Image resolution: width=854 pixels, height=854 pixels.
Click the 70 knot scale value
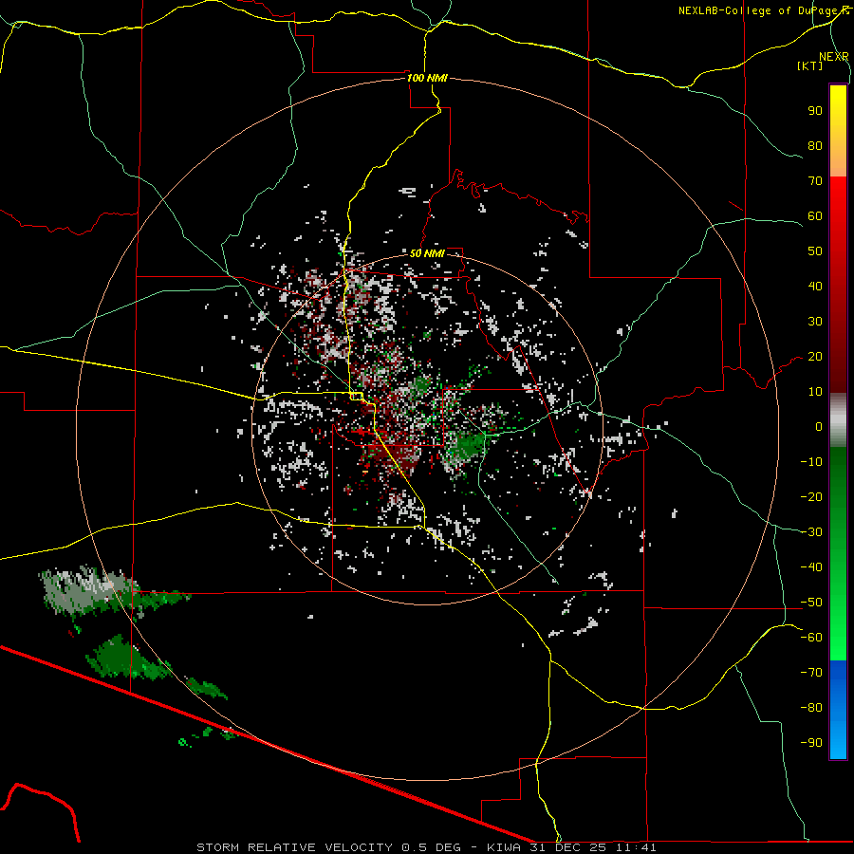[x=815, y=181]
